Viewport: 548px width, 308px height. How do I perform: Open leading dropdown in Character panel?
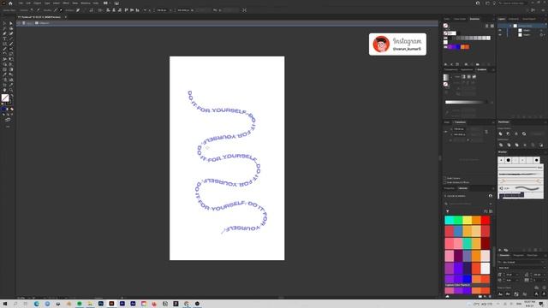[545, 275]
